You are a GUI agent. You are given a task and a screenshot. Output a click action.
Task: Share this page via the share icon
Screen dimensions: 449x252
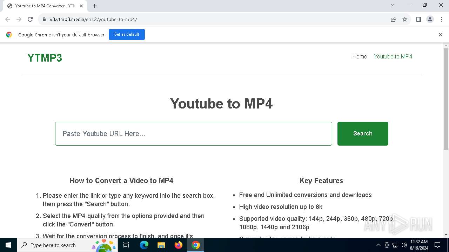(394, 19)
